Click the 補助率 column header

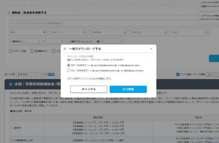pos(198,117)
